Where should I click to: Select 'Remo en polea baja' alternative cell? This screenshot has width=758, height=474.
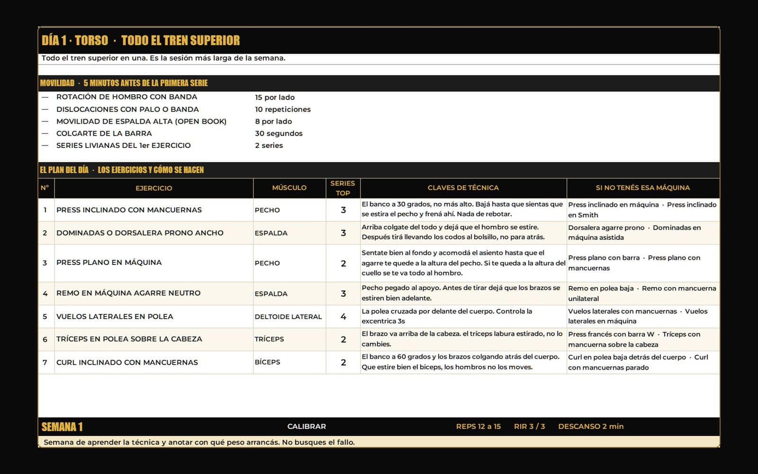point(643,293)
